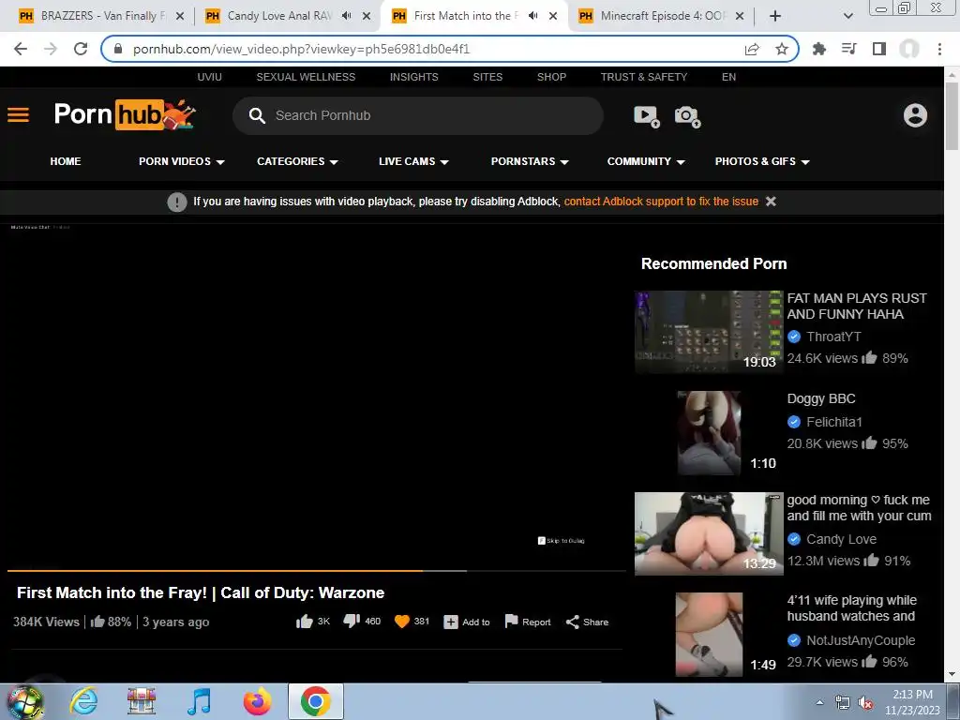
Task: Open Firefox from the taskbar
Action: 258,701
